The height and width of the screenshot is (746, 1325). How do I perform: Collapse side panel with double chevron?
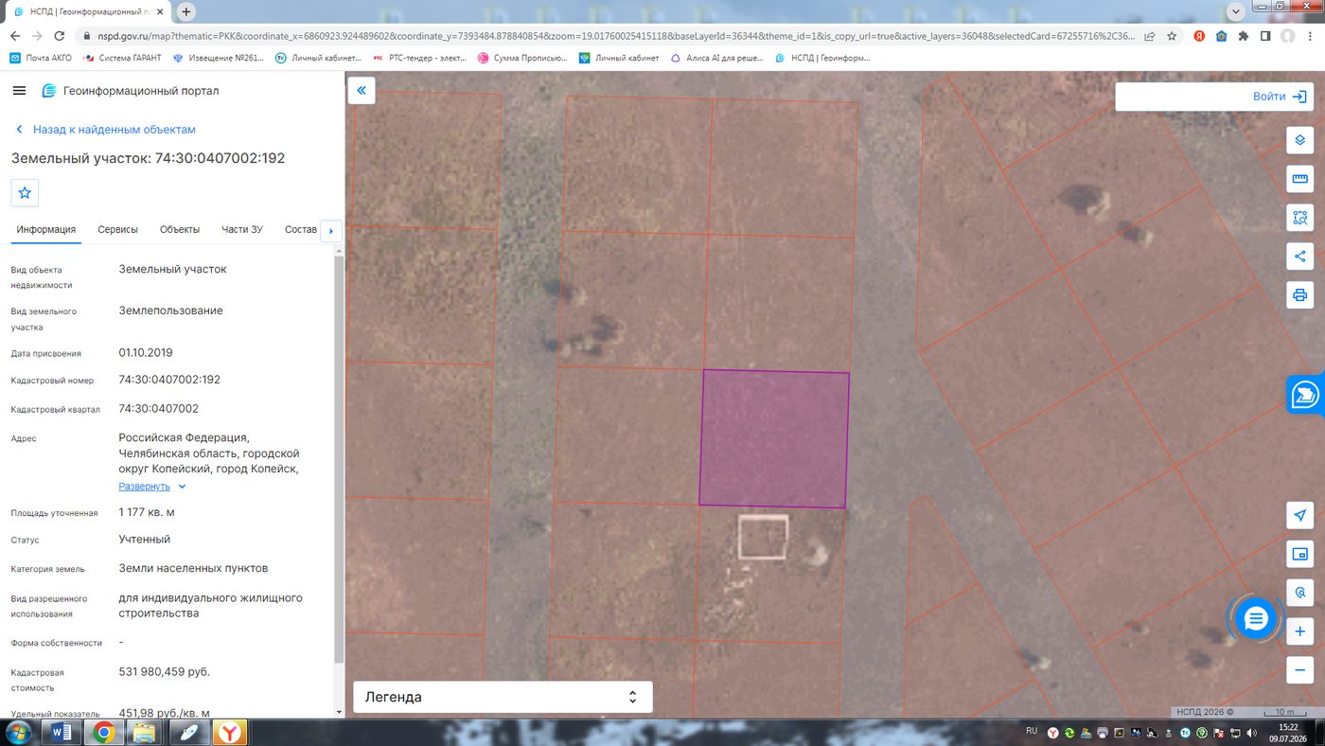[362, 91]
